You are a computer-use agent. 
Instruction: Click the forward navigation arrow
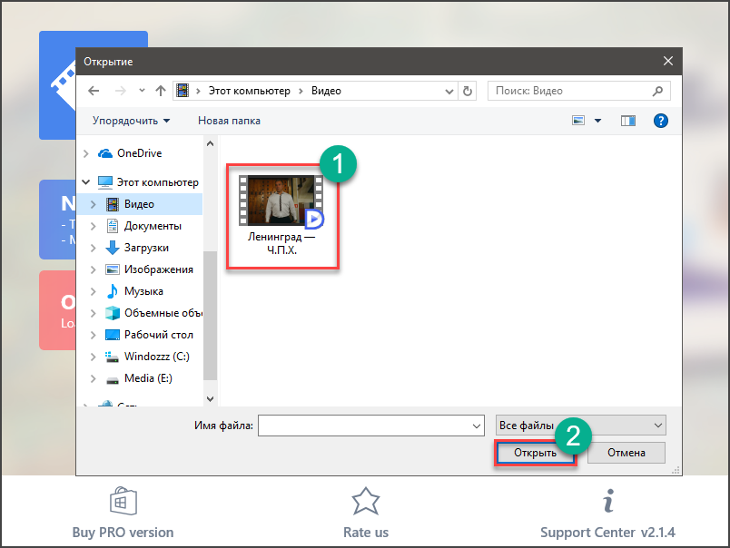[x=120, y=91]
